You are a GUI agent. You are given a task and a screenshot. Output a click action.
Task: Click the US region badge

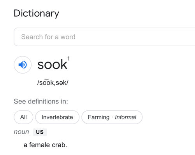[40, 132]
